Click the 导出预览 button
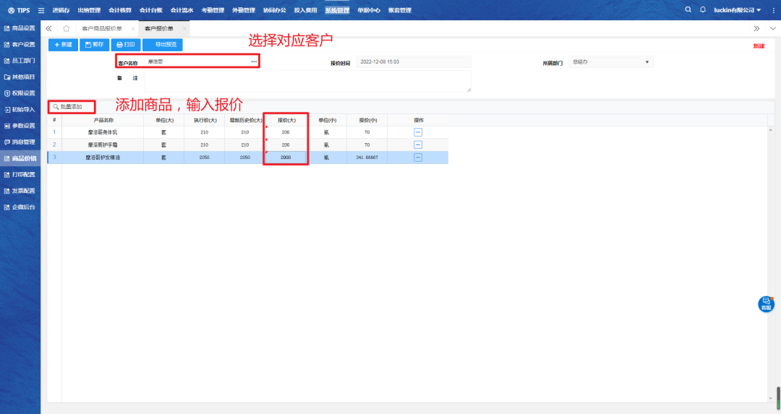This screenshot has width=781, height=414. click(163, 45)
